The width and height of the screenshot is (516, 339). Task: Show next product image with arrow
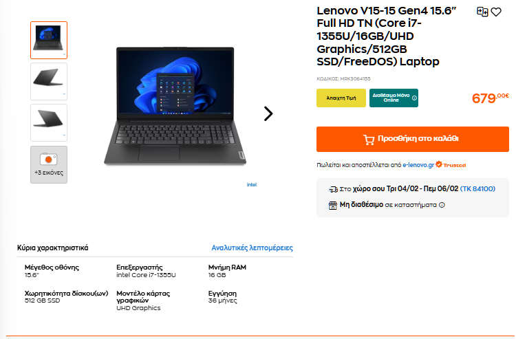268,113
